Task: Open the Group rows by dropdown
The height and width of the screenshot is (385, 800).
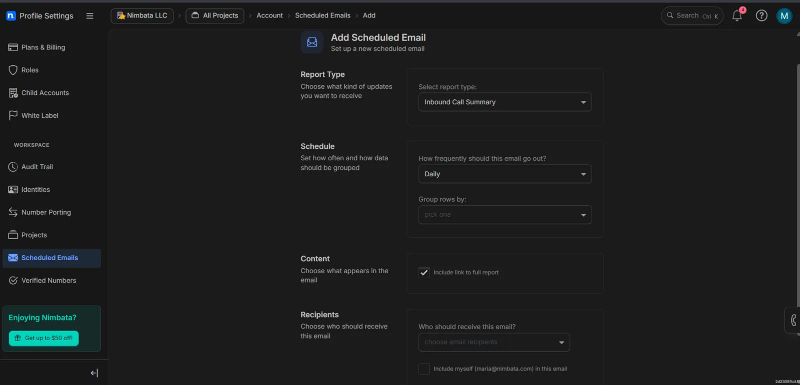Action: click(x=505, y=215)
